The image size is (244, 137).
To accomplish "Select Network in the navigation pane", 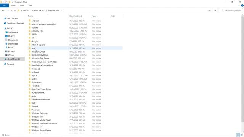I will pyautogui.click(x=10, y=64).
